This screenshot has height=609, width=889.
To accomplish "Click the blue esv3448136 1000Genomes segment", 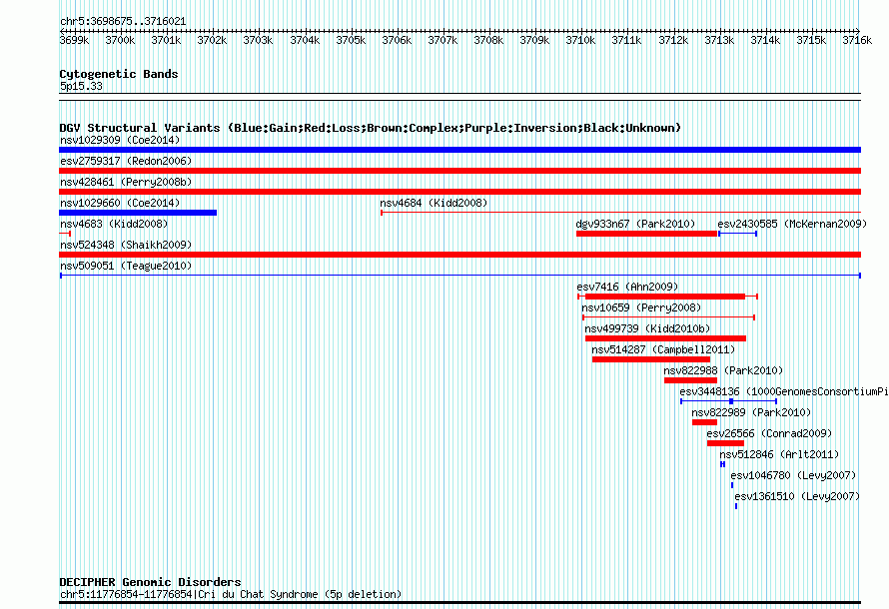I will click(728, 401).
